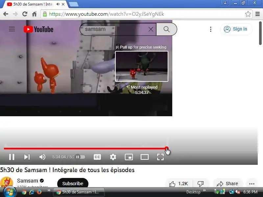
Task: Click the Chrome user profile icon
Action: click(x=225, y=3)
